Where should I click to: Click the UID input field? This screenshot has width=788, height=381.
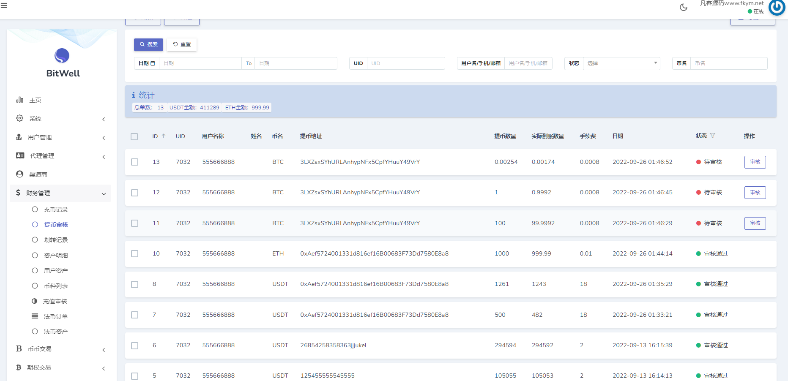point(405,63)
